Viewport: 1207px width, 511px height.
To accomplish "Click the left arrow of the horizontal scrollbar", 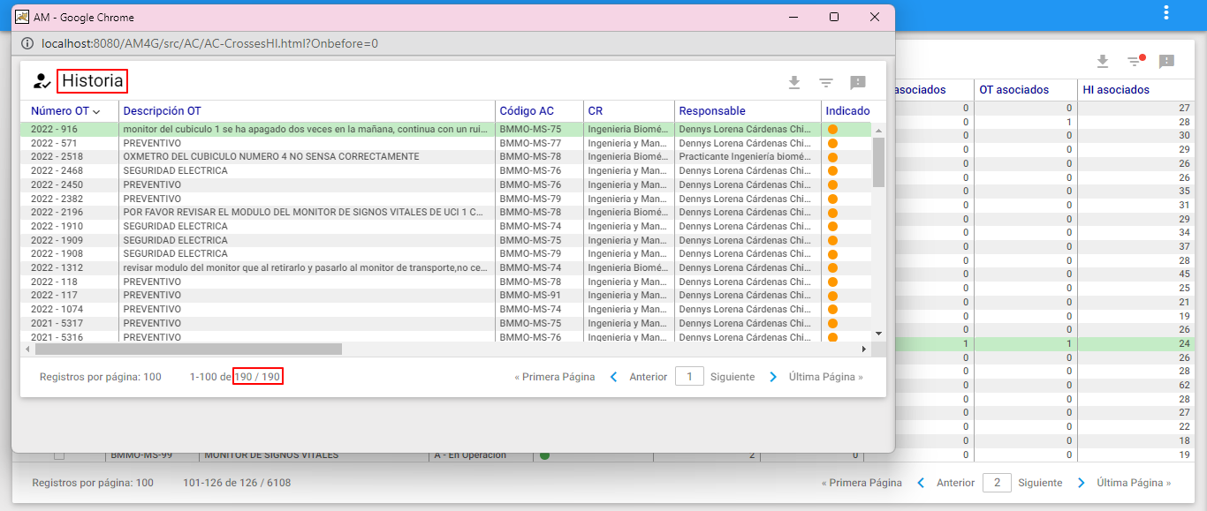I will (27, 349).
